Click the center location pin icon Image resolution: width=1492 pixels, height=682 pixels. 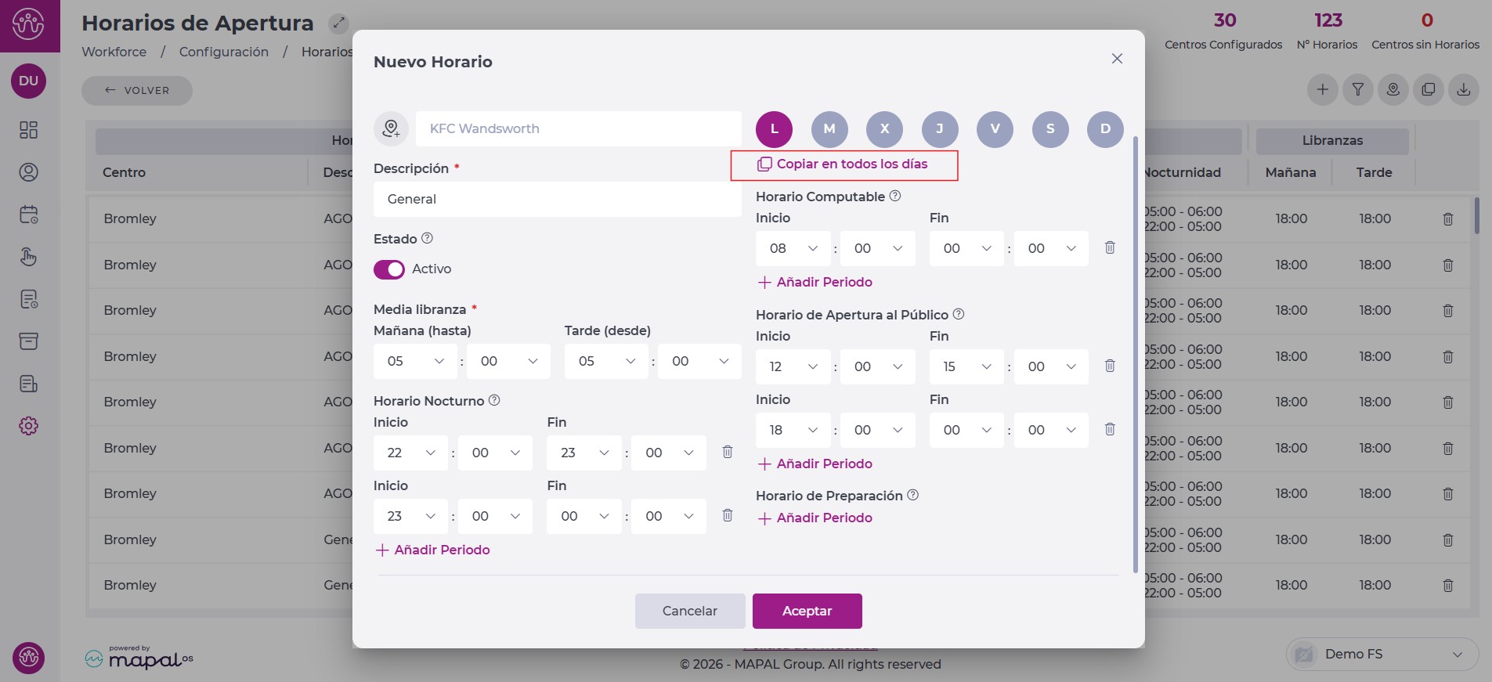click(x=391, y=128)
